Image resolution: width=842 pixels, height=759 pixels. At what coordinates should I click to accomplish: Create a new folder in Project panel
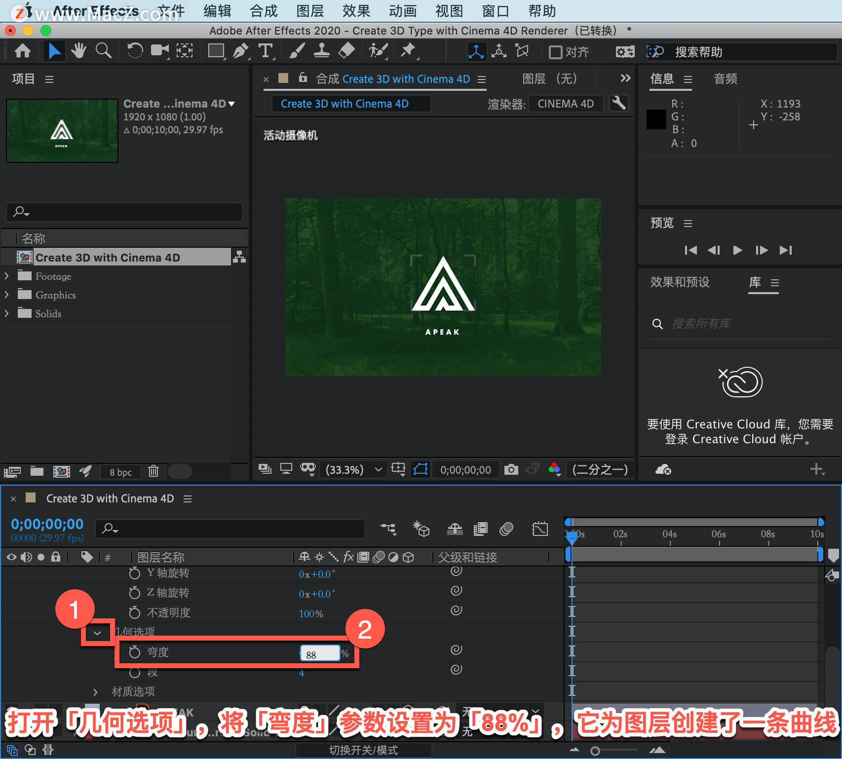(x=37, y=471)
